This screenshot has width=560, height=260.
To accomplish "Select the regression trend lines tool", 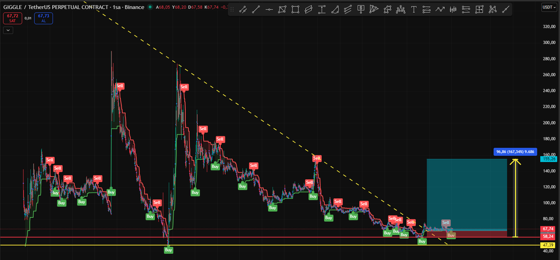I will pos(348,9).
